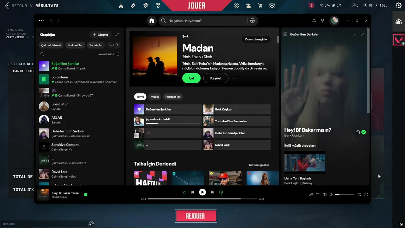Filter library by Çalma Listeleri
The height and width of the screenshot is (228, 405).
pos(51,45)
